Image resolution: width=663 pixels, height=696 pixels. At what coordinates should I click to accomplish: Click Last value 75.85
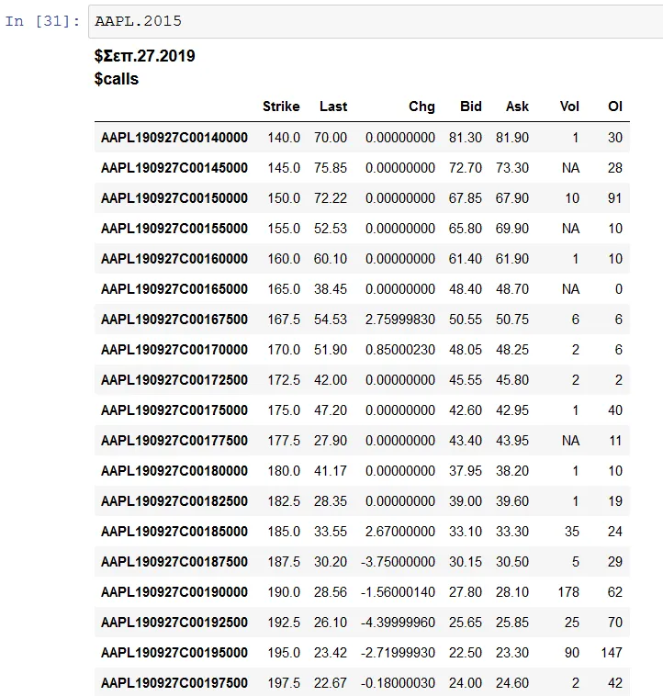click(331, 168)
